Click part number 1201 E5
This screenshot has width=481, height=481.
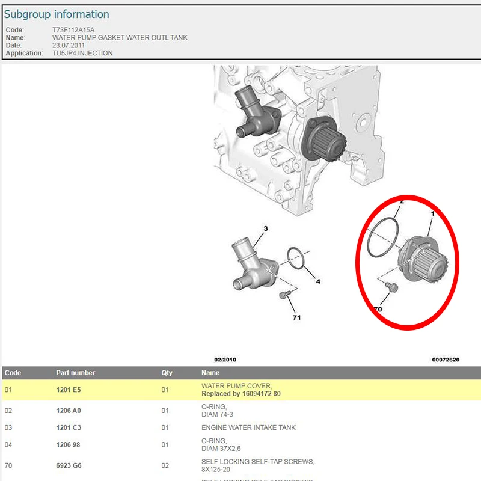point(69,390)
